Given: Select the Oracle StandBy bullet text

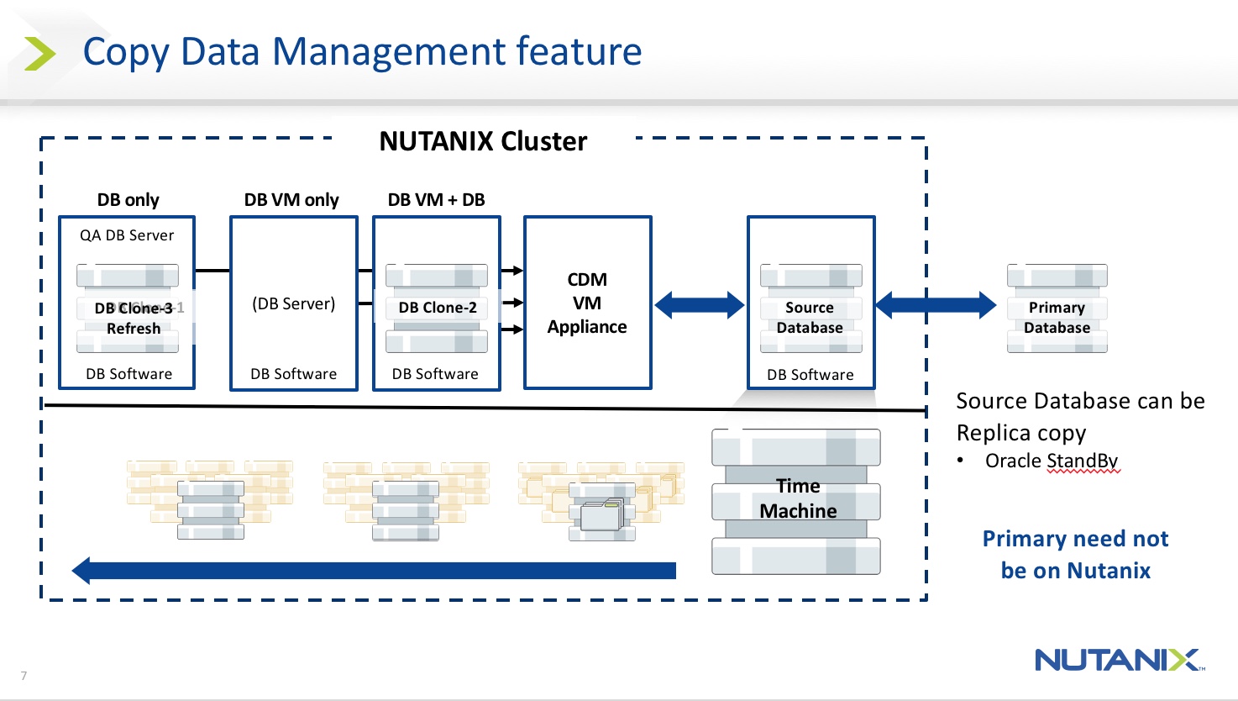Looking at the screenshot, I should (x=1051, y=461).
